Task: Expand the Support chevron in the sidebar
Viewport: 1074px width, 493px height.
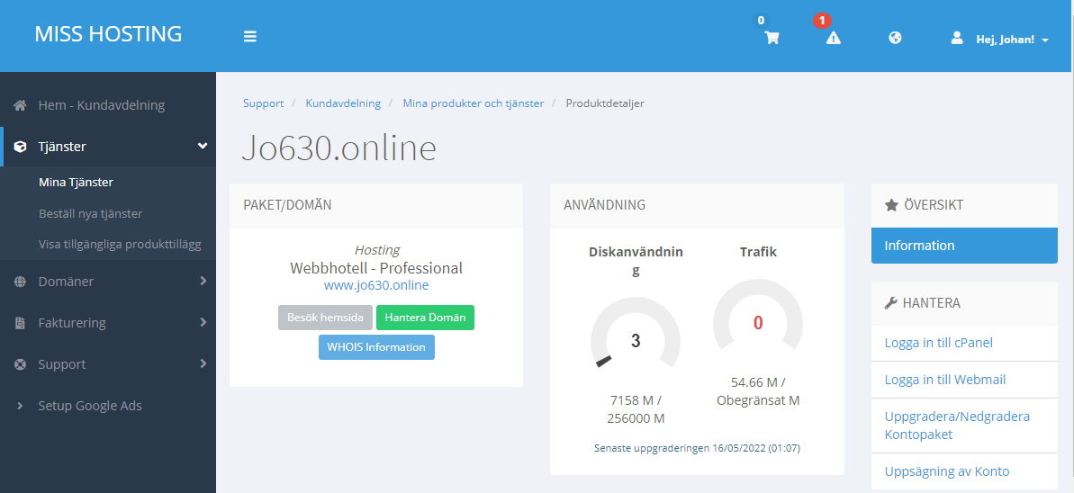Action: (x=203, y=363)
